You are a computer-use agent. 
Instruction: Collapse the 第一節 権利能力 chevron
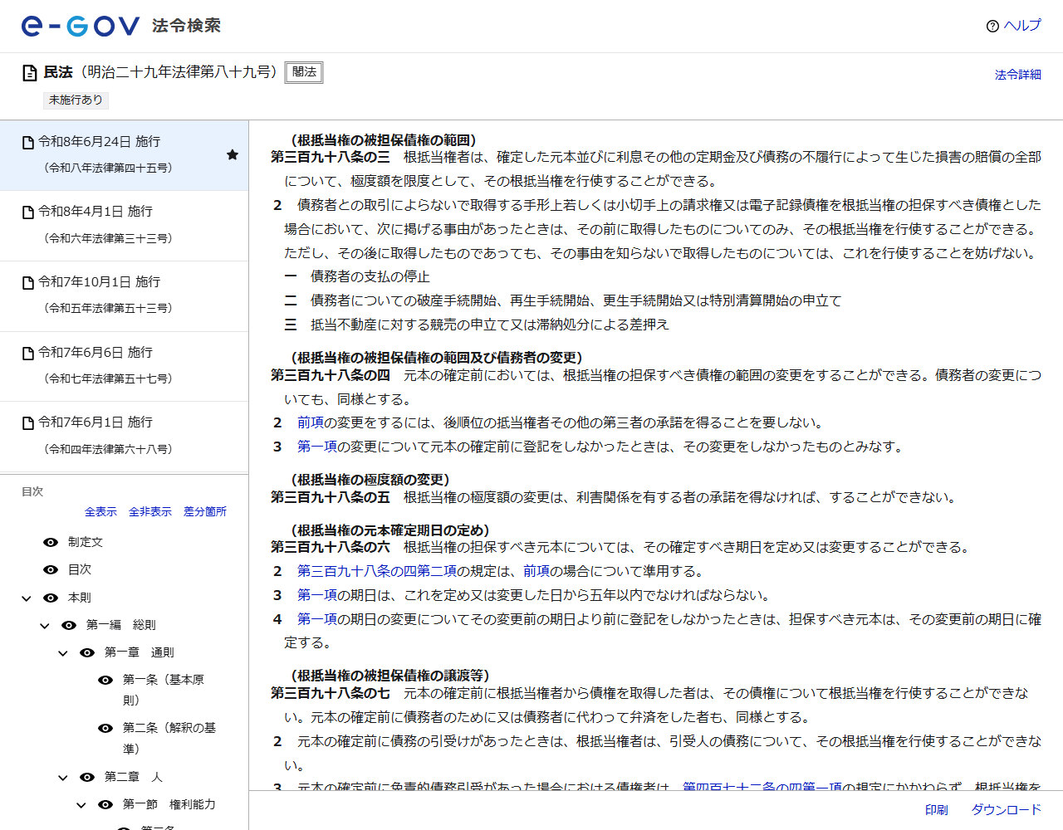coord(81,805)
